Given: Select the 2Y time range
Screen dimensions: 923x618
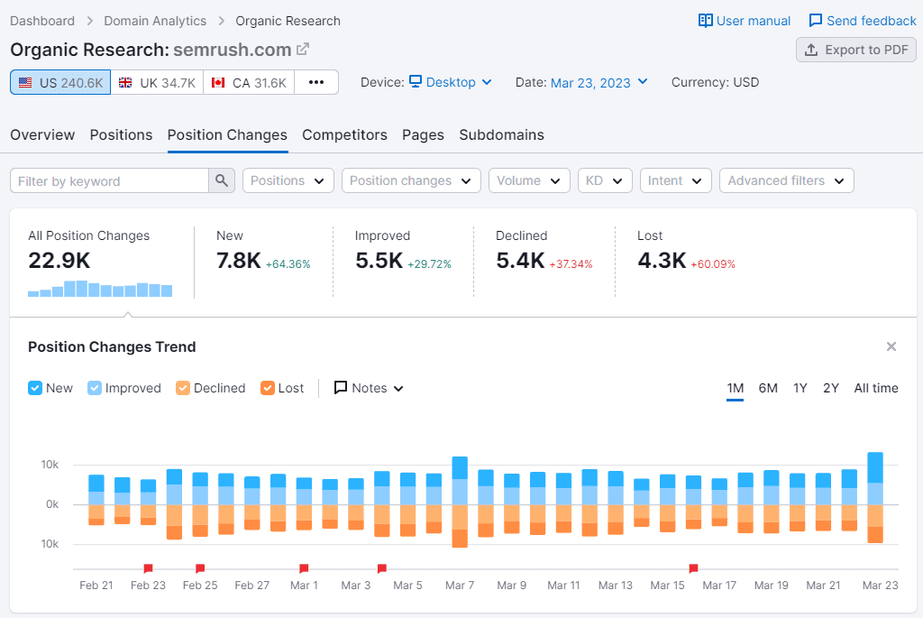Looking at the screenshot, I should point(830,388).
